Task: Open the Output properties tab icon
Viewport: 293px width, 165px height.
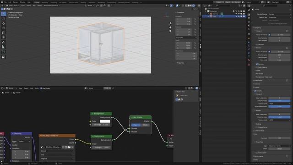Action: [249, 18]
